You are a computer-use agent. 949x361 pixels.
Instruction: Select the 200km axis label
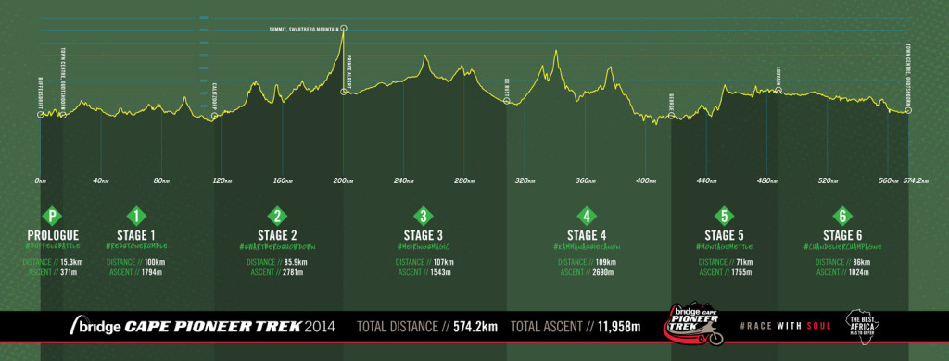(x=344, y=180)
